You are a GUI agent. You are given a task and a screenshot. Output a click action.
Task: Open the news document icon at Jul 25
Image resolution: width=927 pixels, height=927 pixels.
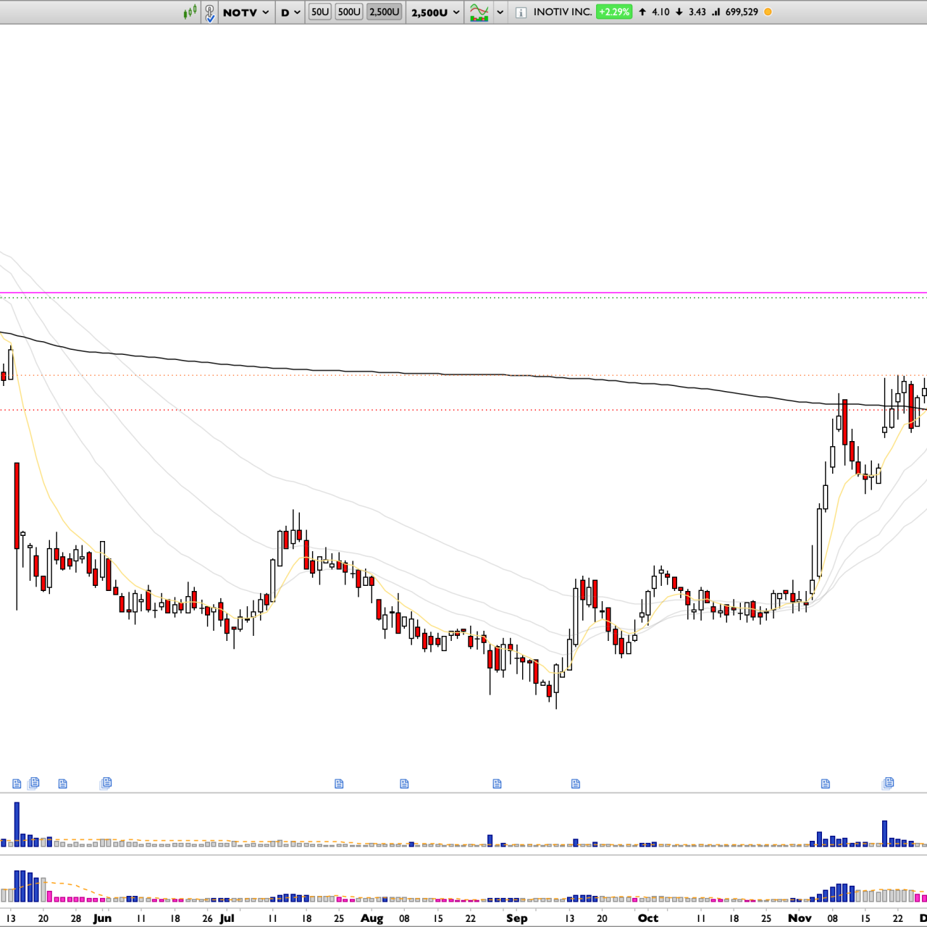[339, 784]
